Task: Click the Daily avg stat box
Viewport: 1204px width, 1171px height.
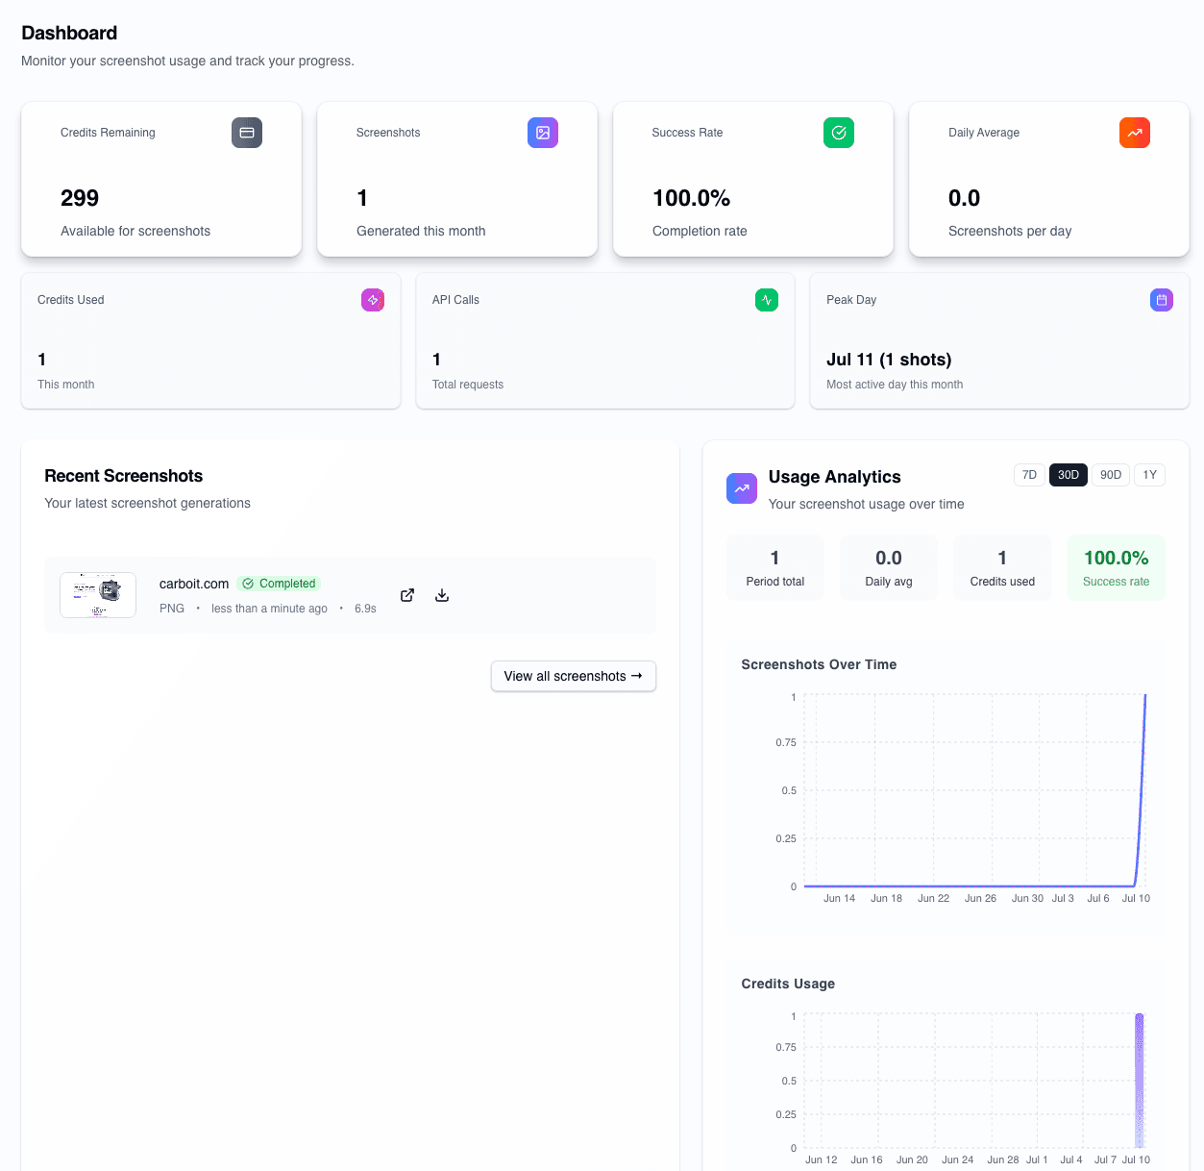Action: click(889, 568)
